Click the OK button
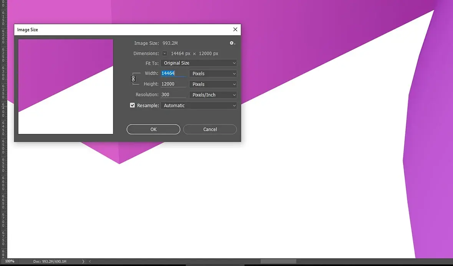This screenshot has height=266, width=453. pos(154,129)
